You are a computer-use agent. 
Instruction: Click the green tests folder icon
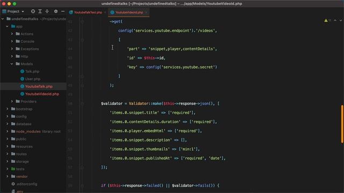(13, 169)
